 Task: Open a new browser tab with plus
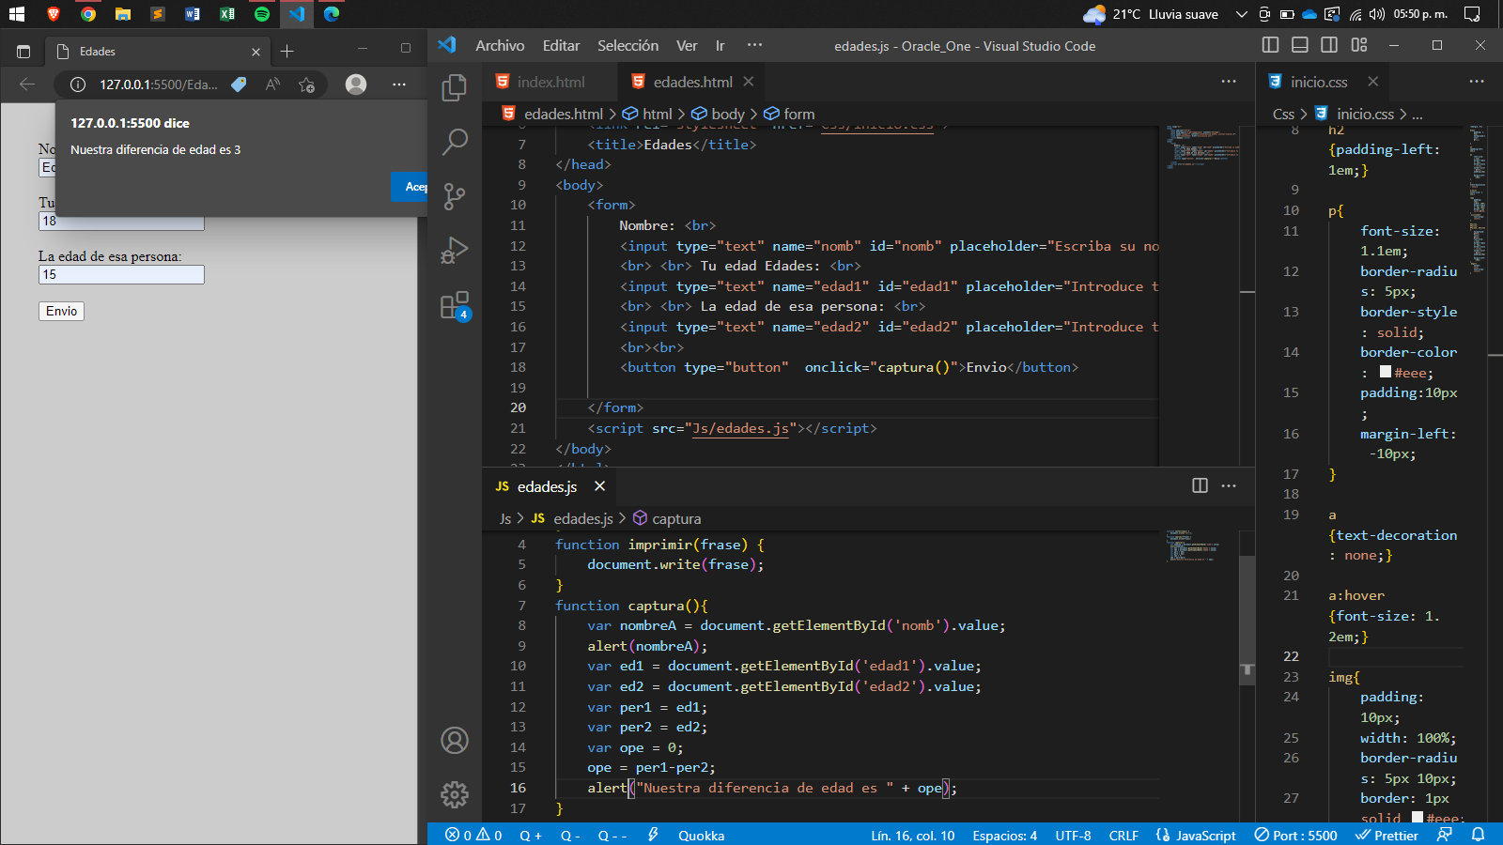click(287, 51)
